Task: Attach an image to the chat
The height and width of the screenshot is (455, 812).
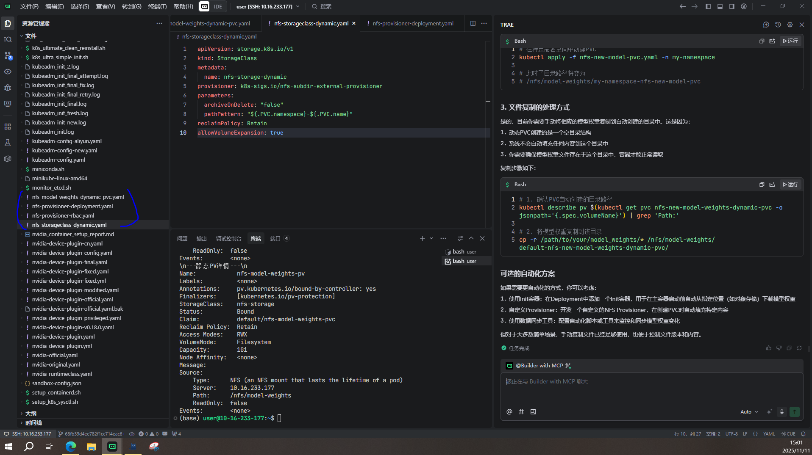Action: click(533, 412)
